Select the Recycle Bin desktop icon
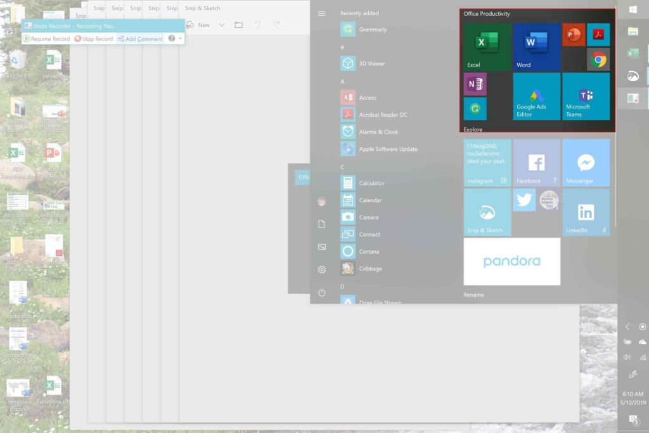This screenshot has width=649, height=433. point(16,65)
